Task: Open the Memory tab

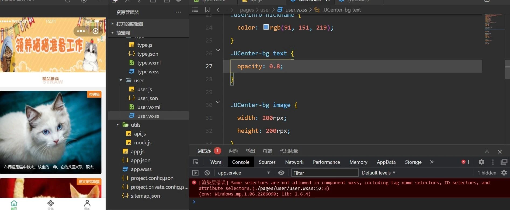Action: [x=358, y=162]
